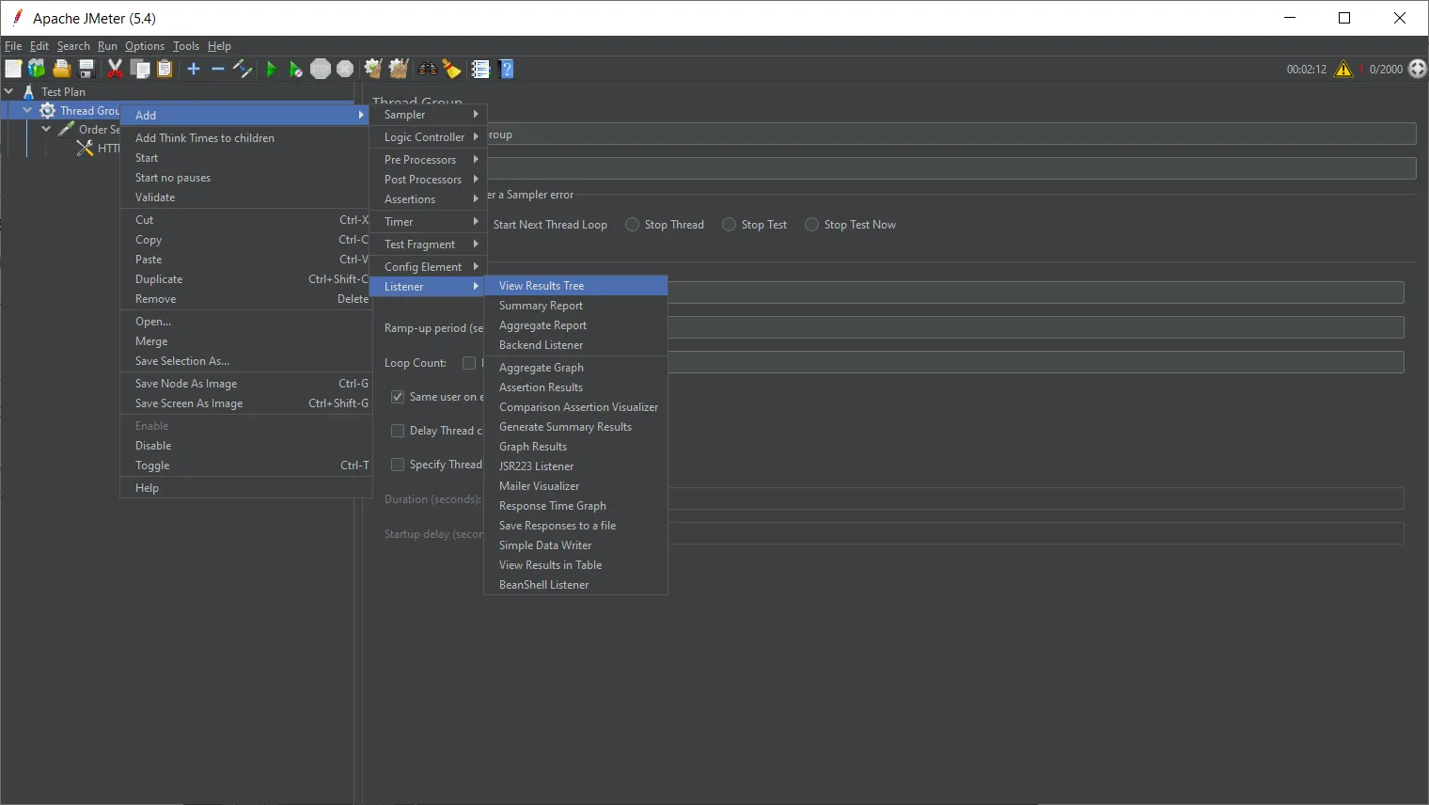Choose Aggregate Report listener

575,325
